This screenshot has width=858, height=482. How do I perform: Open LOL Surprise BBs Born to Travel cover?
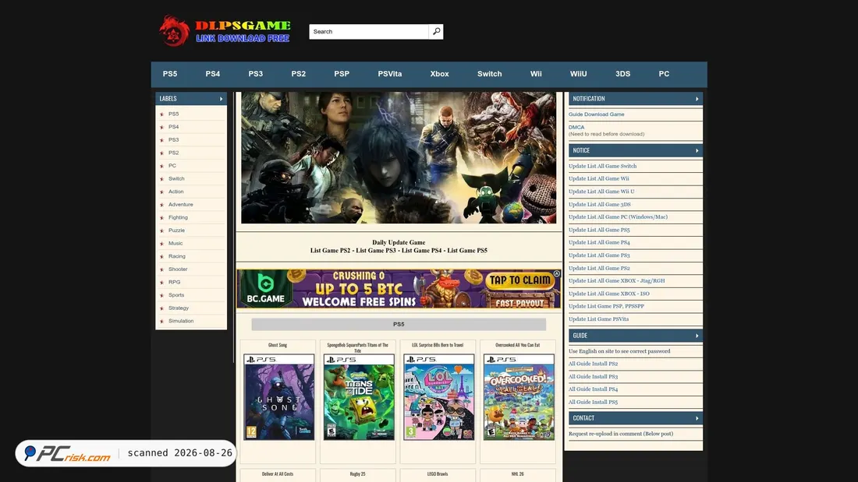tap(439, 397)
